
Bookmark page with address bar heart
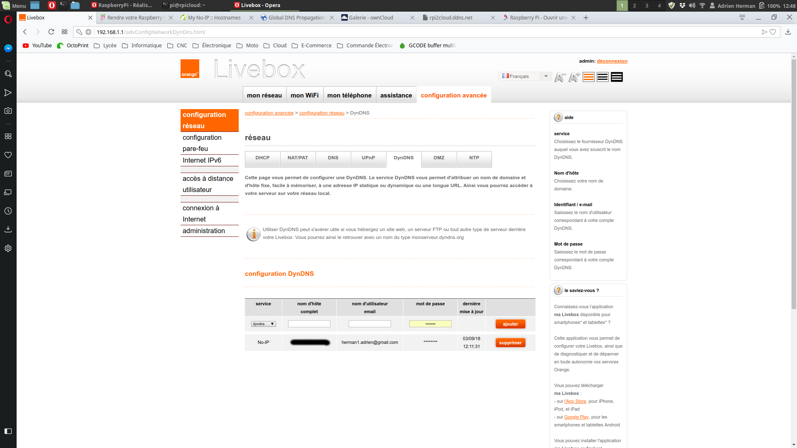click(x=773, y=32)
